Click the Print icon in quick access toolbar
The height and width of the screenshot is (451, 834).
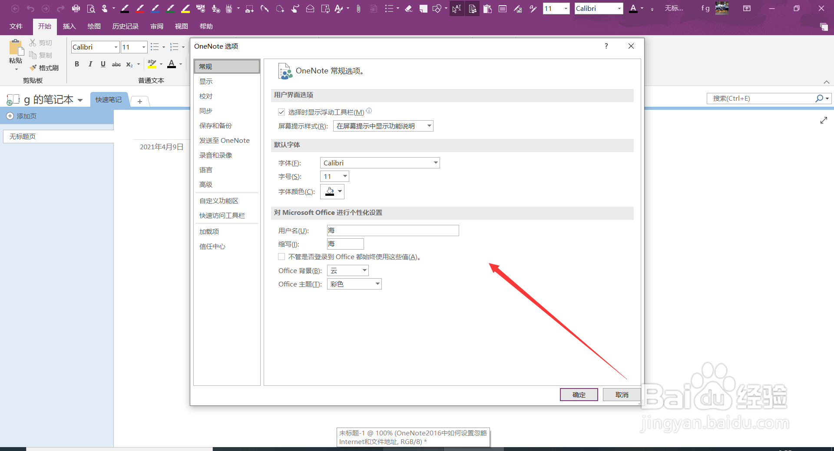tap(76, 8)
